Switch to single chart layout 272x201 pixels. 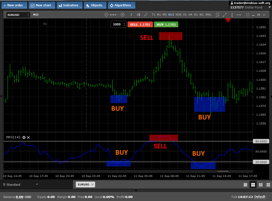[245, 185]
